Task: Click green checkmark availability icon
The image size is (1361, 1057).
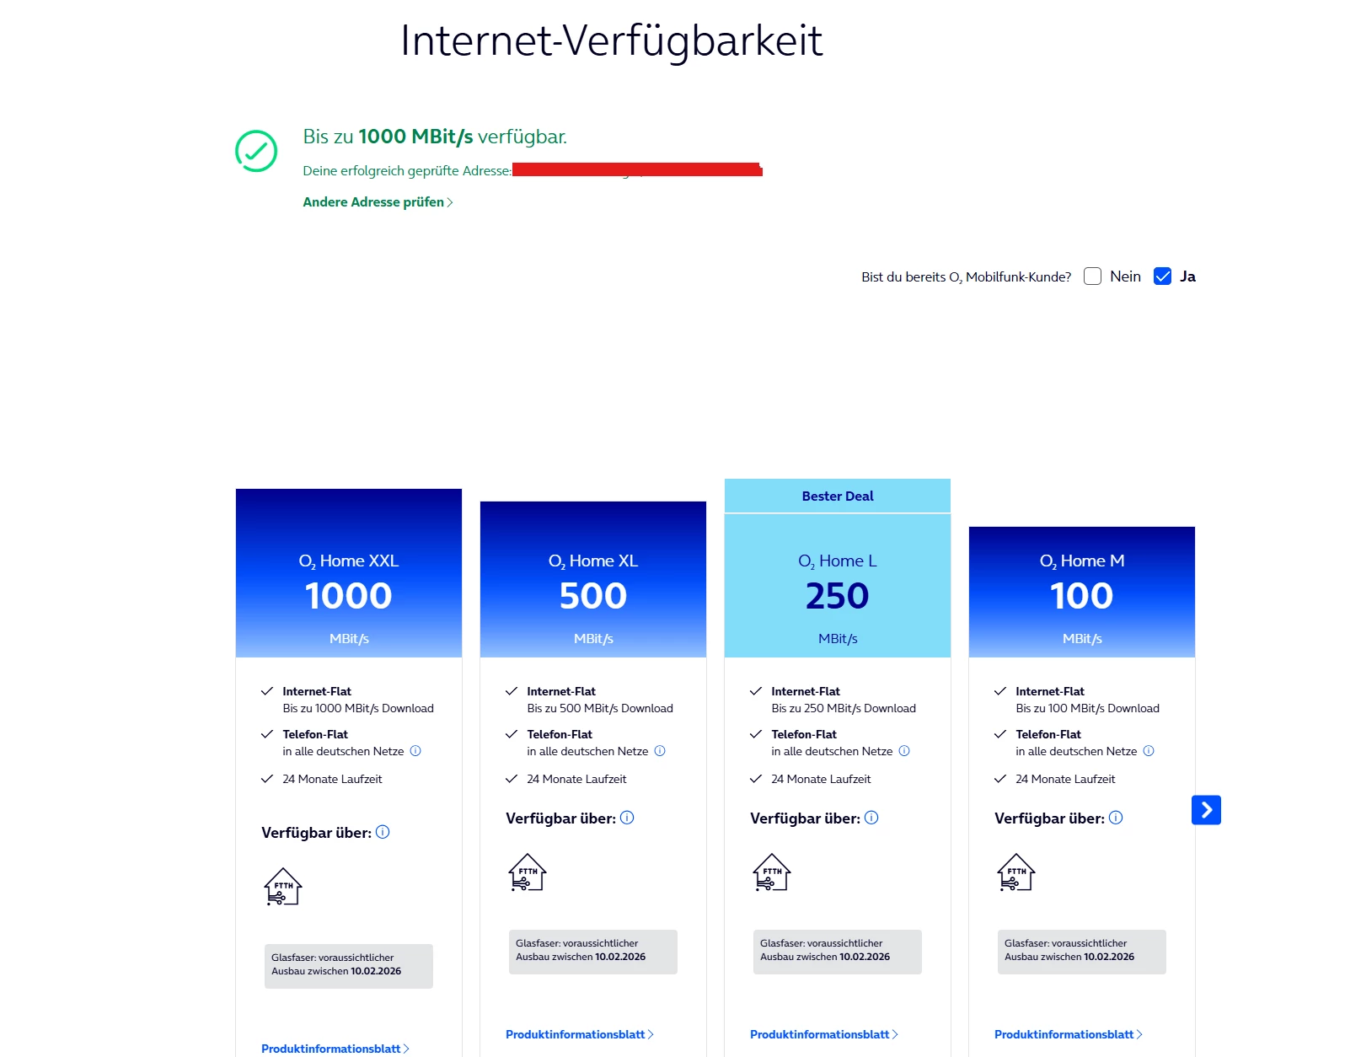Action: (256, 151)
